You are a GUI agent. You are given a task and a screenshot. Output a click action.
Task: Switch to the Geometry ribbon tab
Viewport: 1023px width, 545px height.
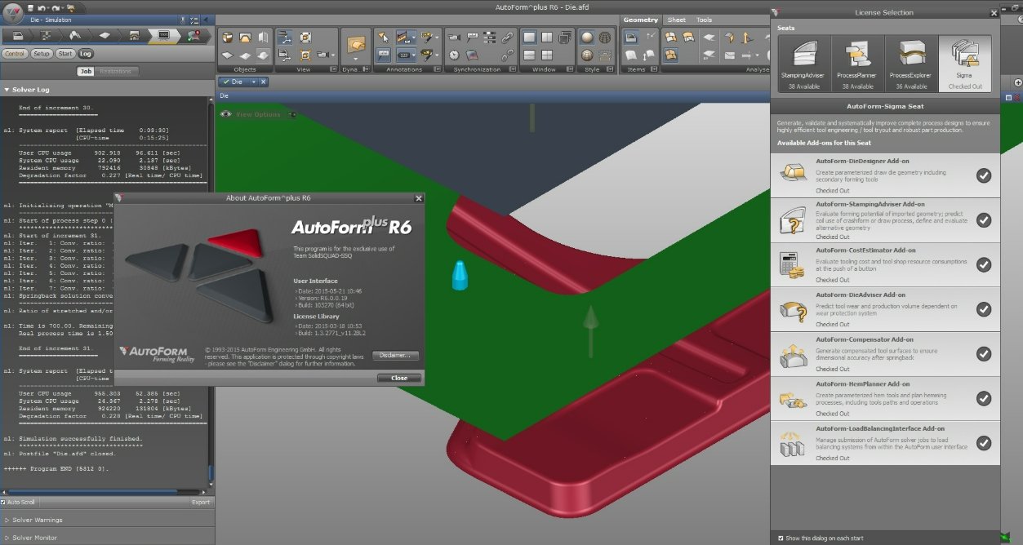641,20
